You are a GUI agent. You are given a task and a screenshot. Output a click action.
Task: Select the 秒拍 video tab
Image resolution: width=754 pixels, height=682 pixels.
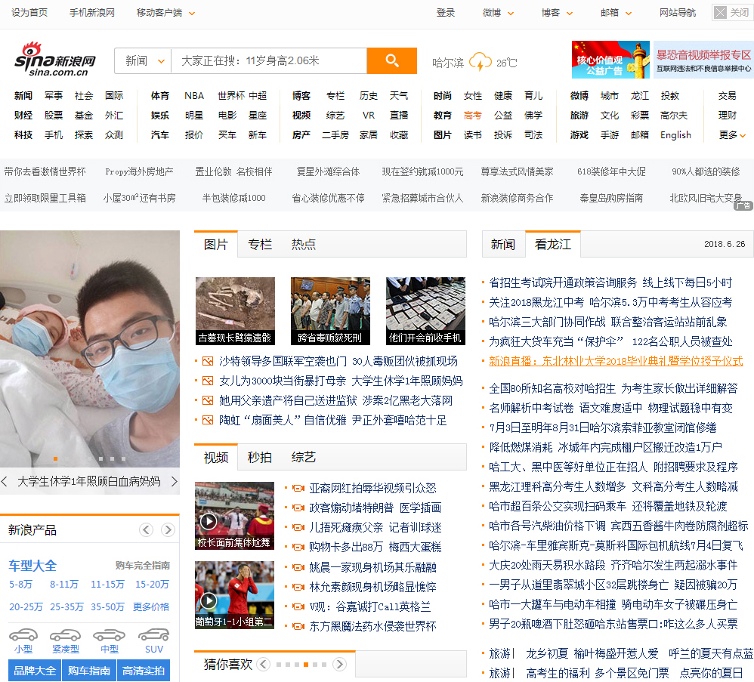click(x=259, y=458)
